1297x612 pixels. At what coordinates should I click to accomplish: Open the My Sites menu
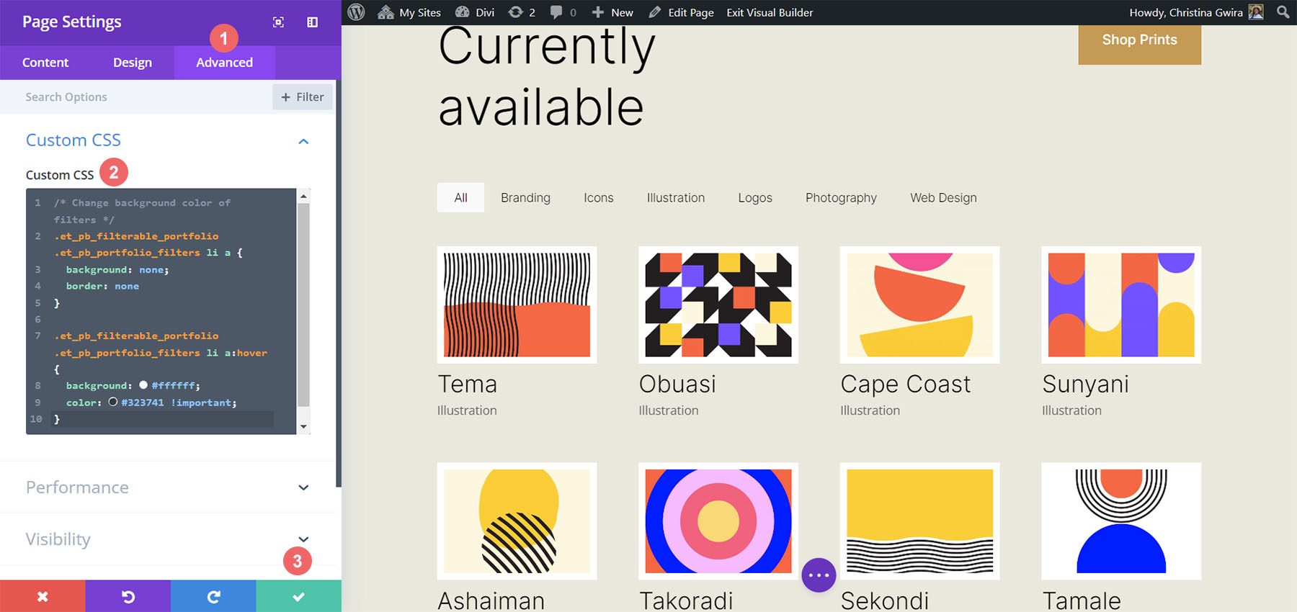click(x=409, y=12)
